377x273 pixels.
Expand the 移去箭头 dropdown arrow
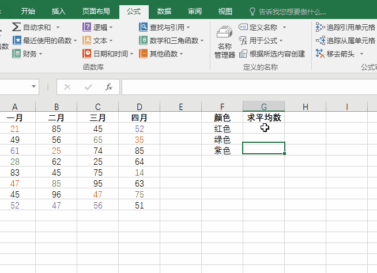[361, 54]
